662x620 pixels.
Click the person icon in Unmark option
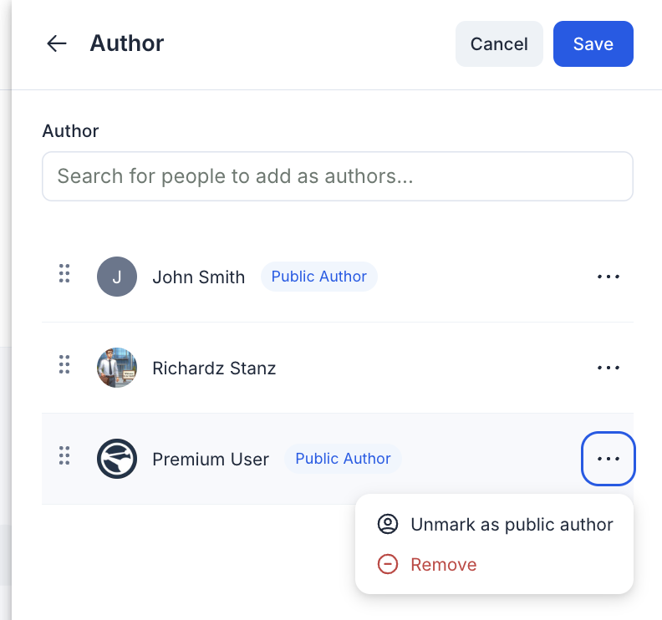pos(388,524)
